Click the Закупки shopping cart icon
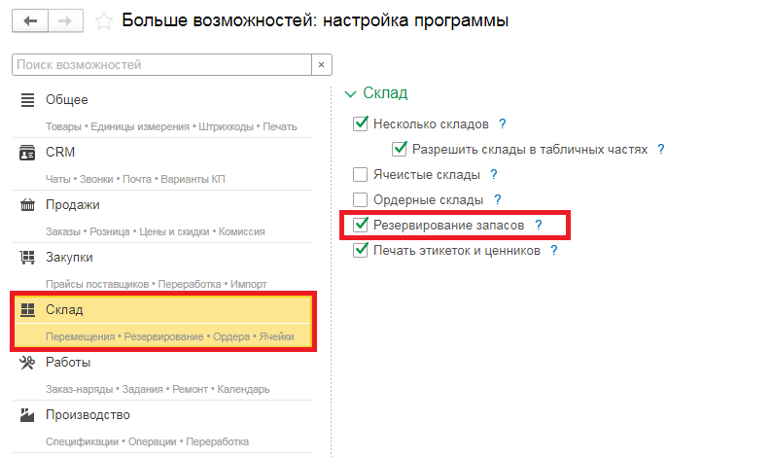This screenshot has width=773, height=457. tap(27, 258)
